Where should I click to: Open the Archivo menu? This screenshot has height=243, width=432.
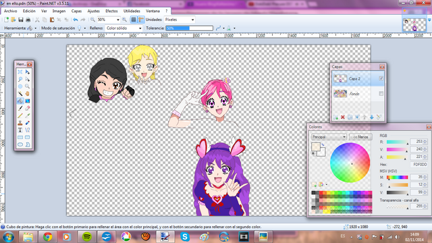pyautogui.click(x=11, y=11)
